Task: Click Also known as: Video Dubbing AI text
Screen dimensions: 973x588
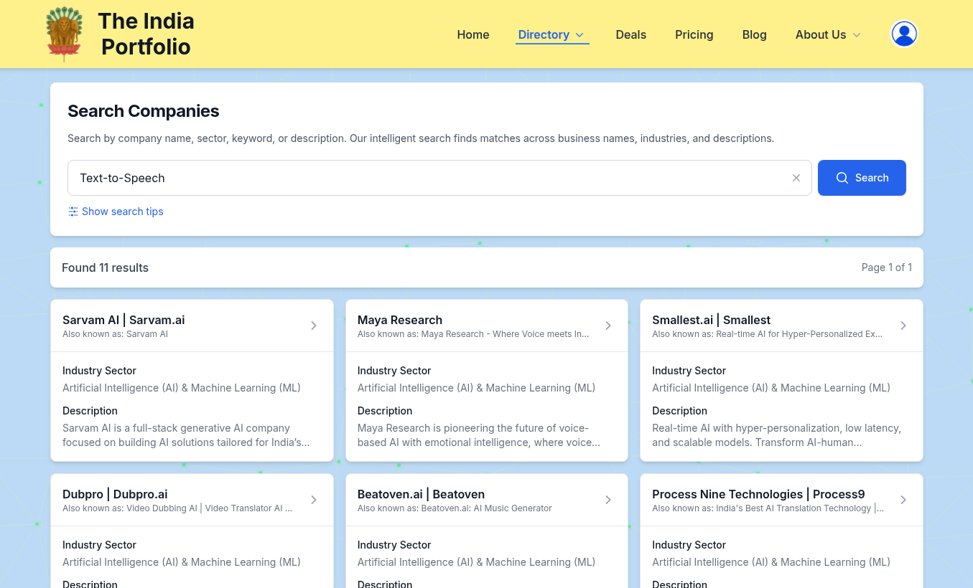Action: pyautogui.click(x=177, y=508)
